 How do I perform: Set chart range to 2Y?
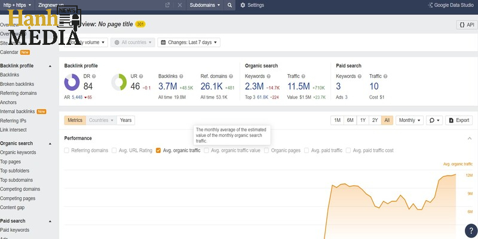[375, 120]
